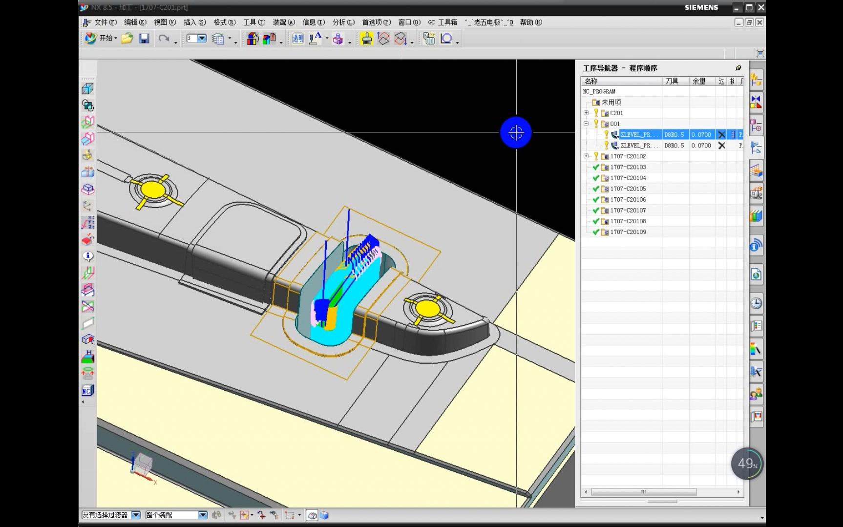
Task: Open the 分析 (Analysis) menu
Action: pos(343,22)
